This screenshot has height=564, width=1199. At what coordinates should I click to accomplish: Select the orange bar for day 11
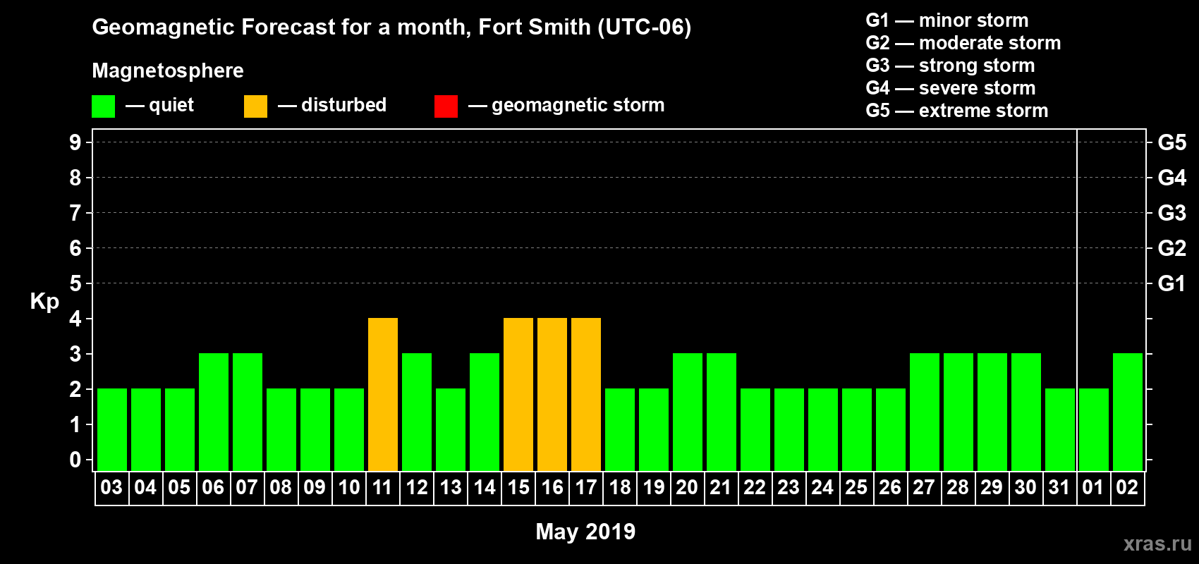(x=383, y=394)
